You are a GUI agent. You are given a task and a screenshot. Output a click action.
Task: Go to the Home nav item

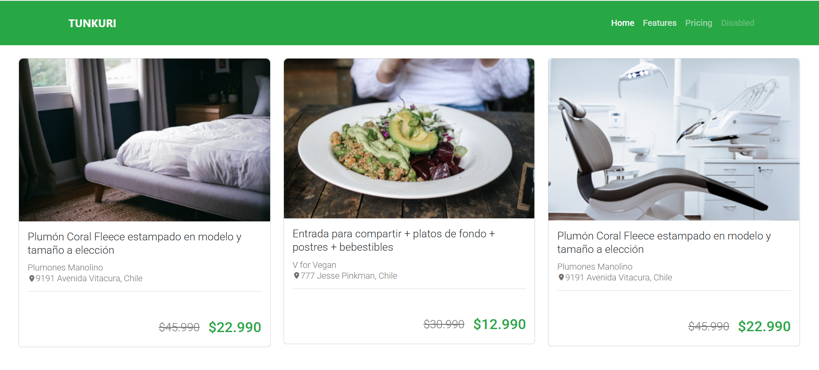622,23
